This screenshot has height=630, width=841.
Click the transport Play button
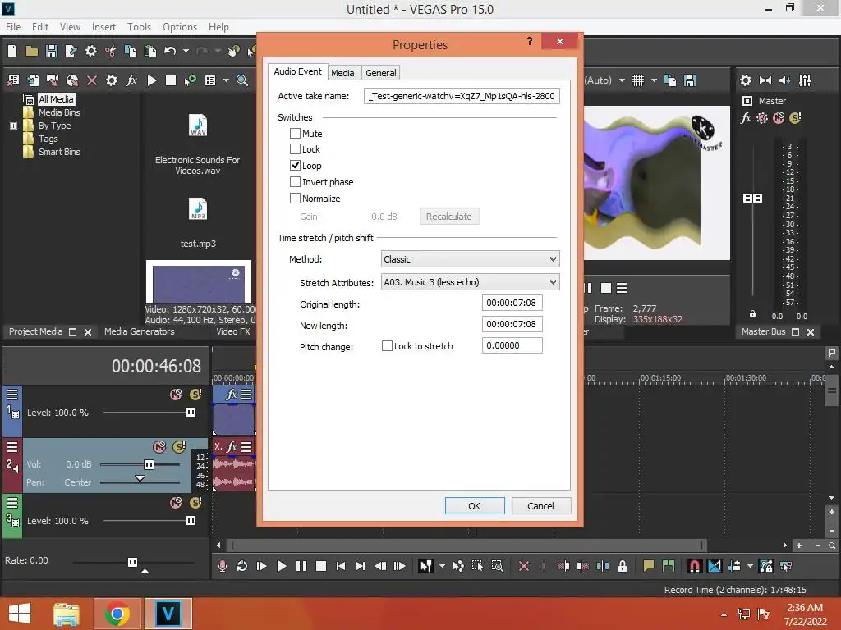pos(281,566)
